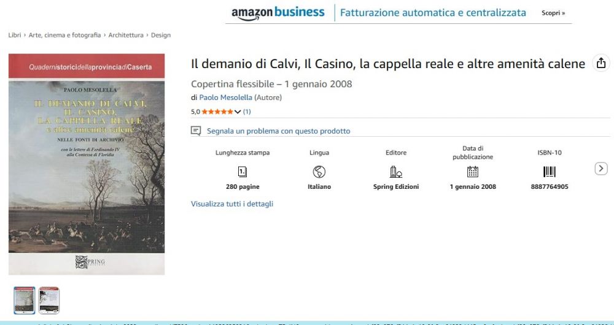Click Scopri on Amazon Business banner
This screenshot has width=614, height=325.
point(553,13)
